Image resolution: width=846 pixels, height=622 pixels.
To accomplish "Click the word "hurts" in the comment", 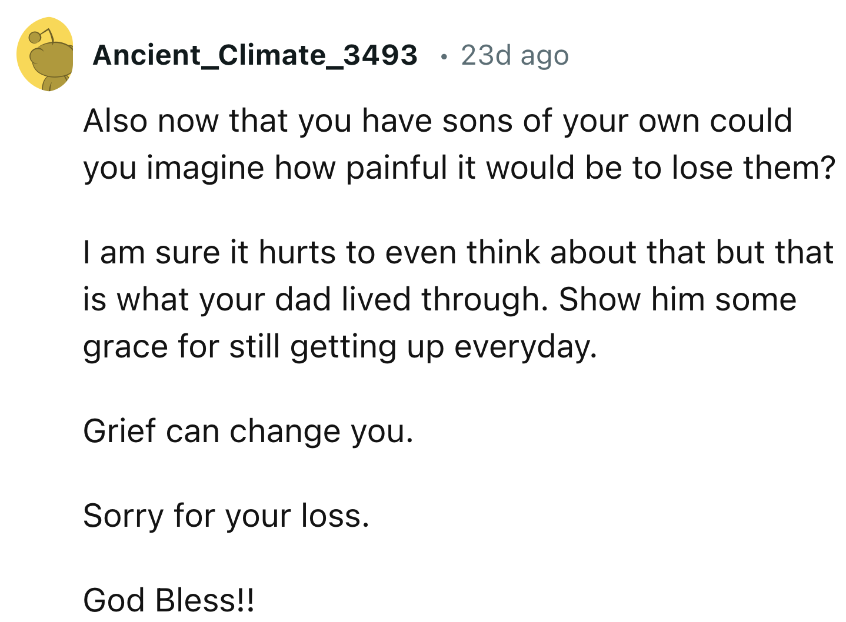I will tap(298, 253).
